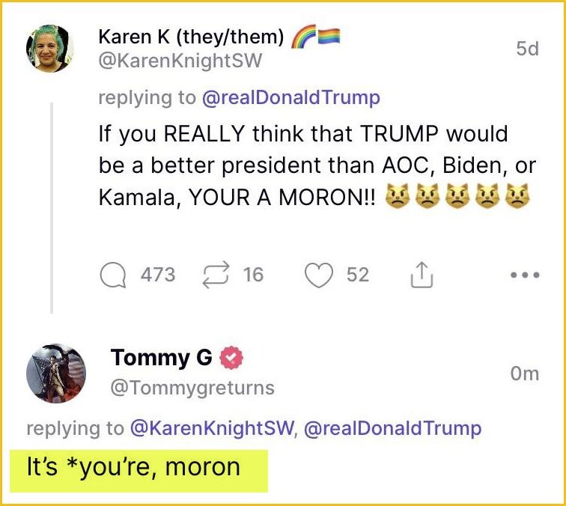Click the Tommy G display name
The image size is (566, 506).
click(x=161, y=358)
